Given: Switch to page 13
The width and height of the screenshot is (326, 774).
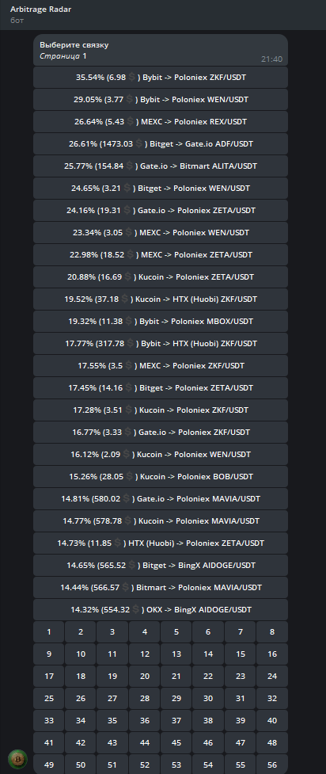Looking at the screenshot, I should click(176, 654).
